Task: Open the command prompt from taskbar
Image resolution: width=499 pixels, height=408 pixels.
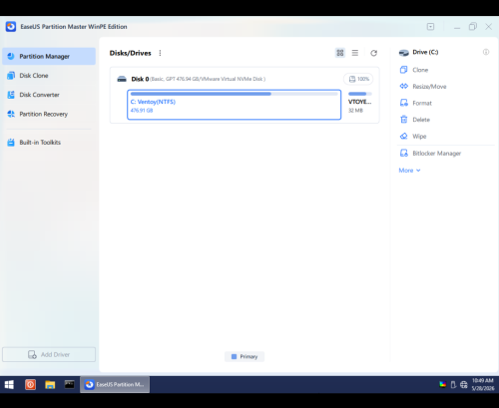Action: (69, 384)
